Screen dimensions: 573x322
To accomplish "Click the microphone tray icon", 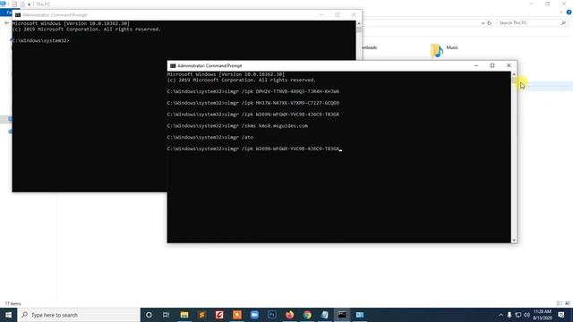I will tap(509, 315).
